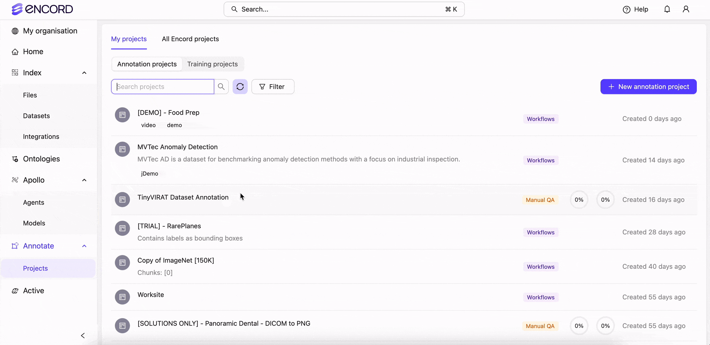
Task: Select Training projects toggle
Action: tap(212, 64)
